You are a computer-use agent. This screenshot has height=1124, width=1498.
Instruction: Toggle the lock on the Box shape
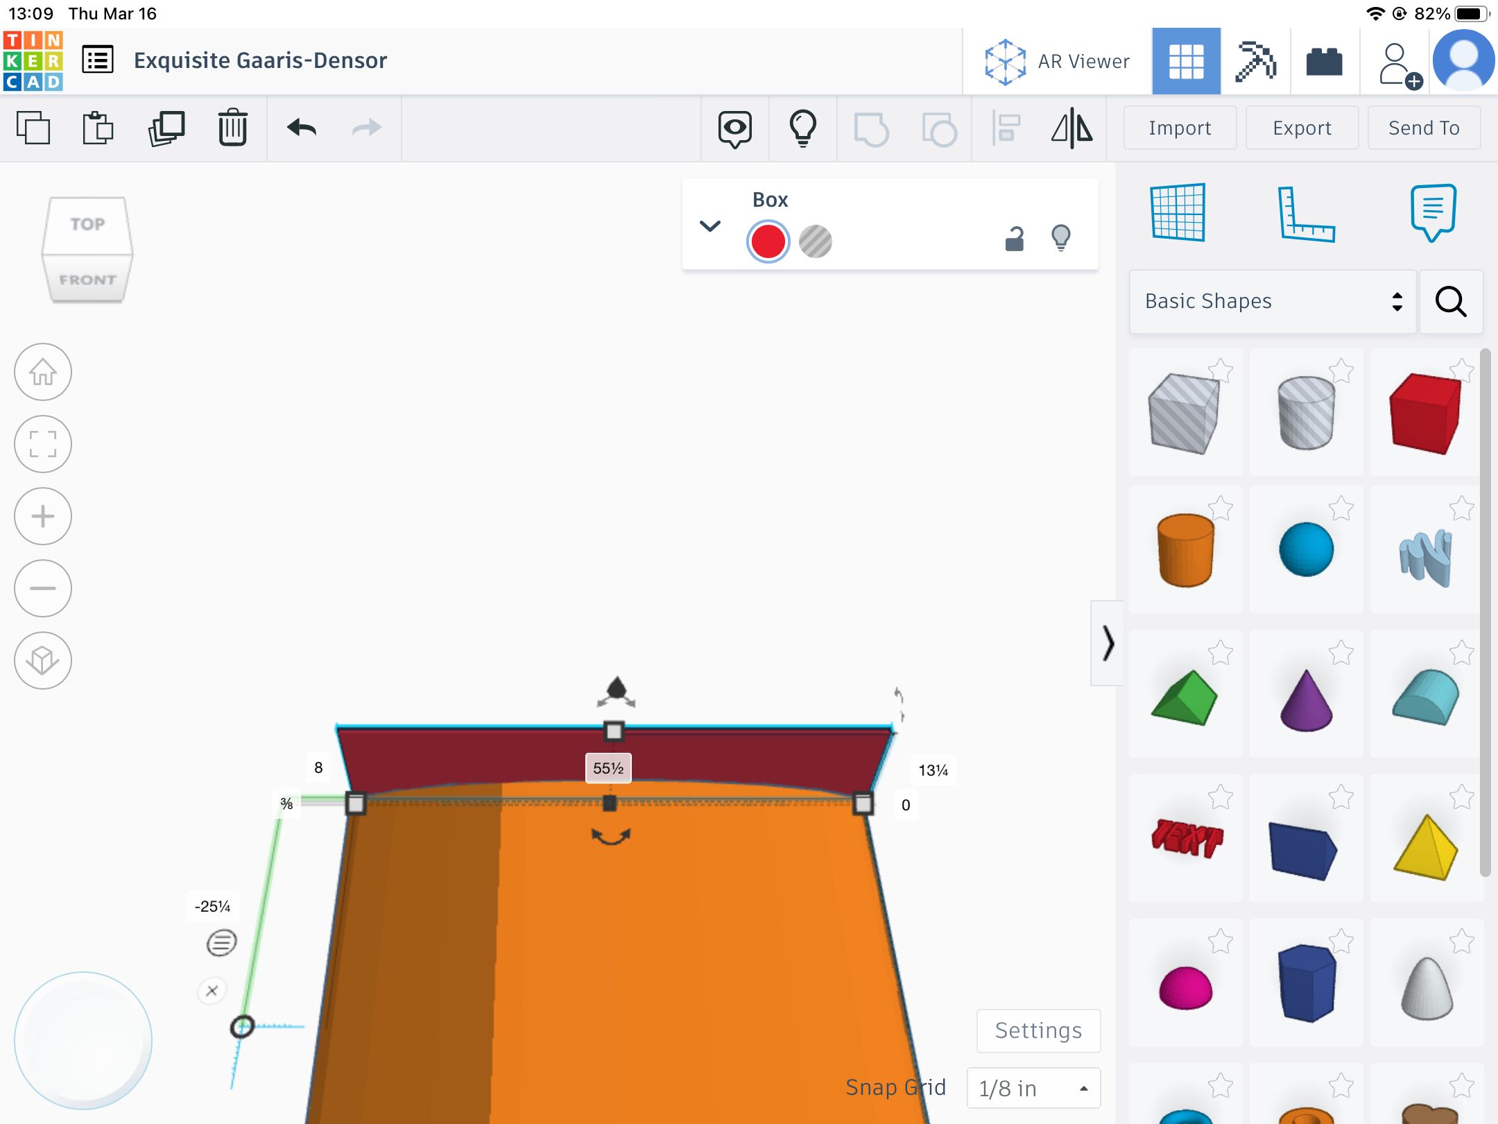point(1014,239)
